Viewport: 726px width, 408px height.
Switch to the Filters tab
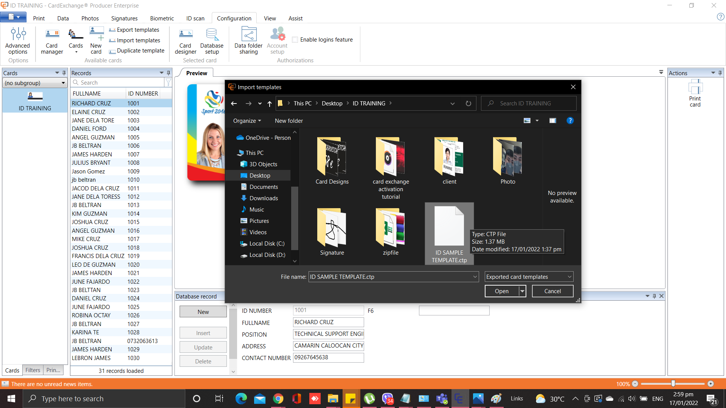point(33,371)
